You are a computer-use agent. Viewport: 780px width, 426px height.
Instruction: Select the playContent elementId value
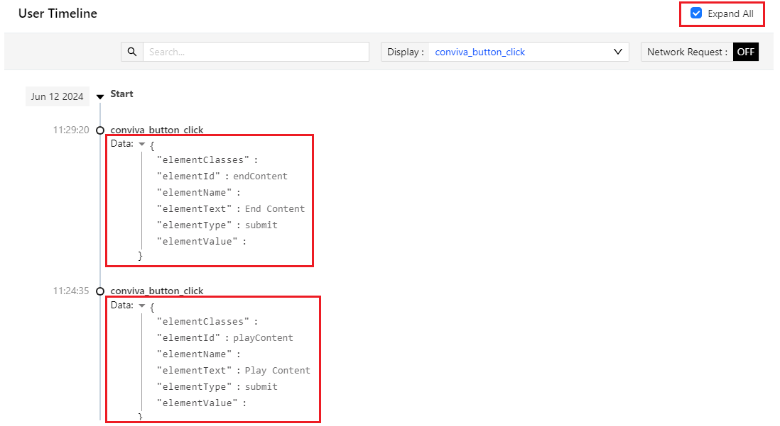click(x=263, y=338)
